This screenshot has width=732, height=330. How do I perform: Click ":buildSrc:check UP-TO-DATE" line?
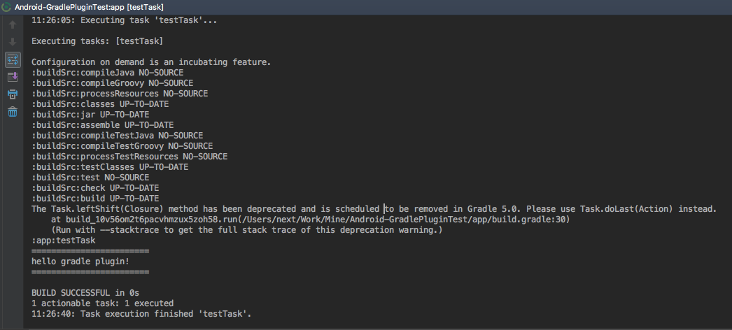[x=94, y=188]
